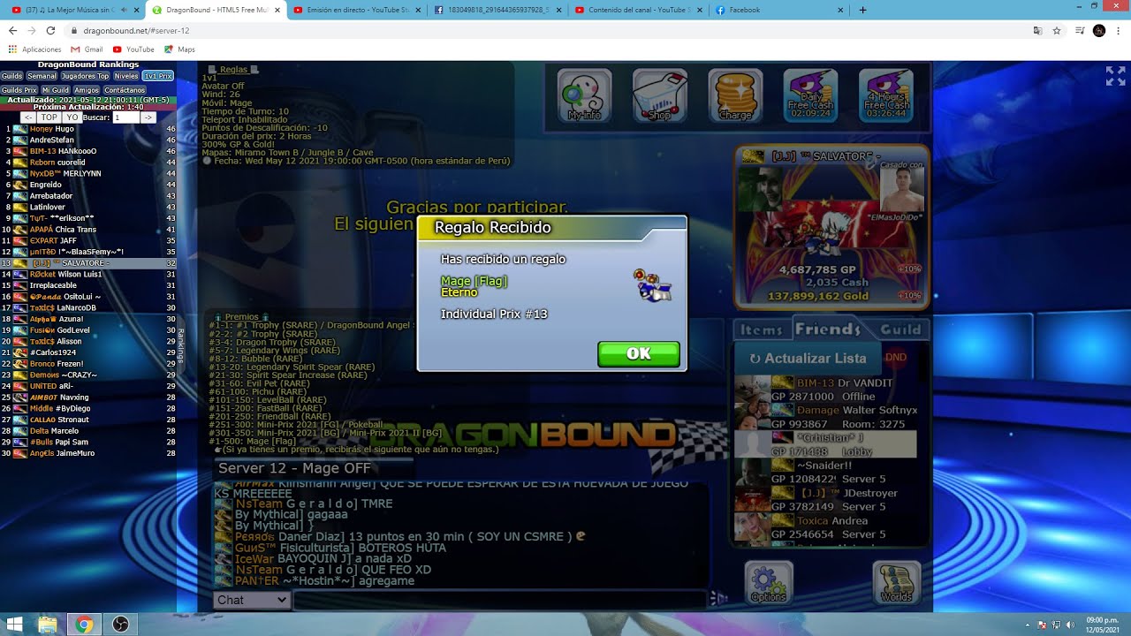The width and height of the screenshot is (1131, 636).
Task: Click the Google Translate icon in address bar
Action: [x=1037, y=31]
